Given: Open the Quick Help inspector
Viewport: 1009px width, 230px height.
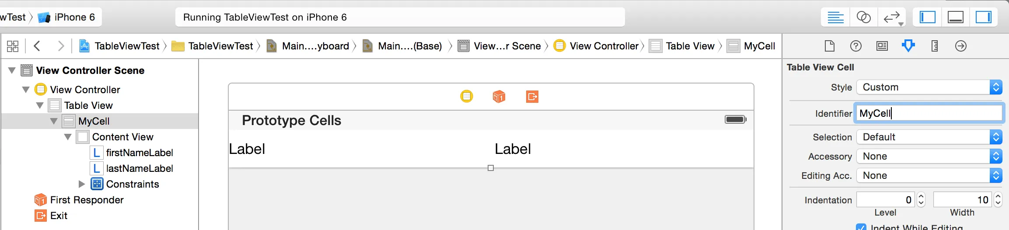Looking at the screenshot, I should (x=855, y=46).
